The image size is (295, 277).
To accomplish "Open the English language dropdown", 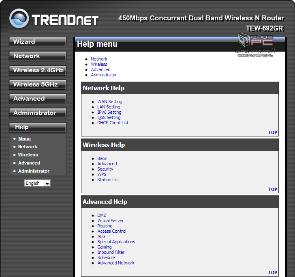I will click(37, 183).
